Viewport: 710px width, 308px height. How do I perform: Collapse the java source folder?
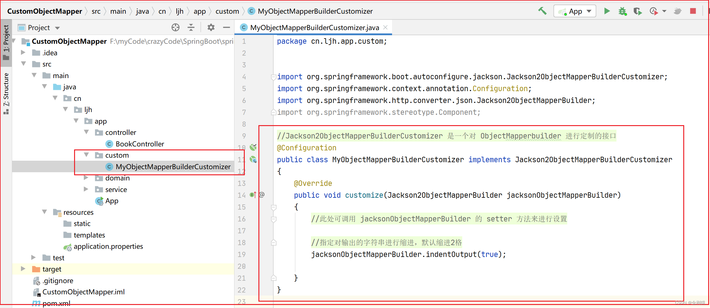(45, 87)
